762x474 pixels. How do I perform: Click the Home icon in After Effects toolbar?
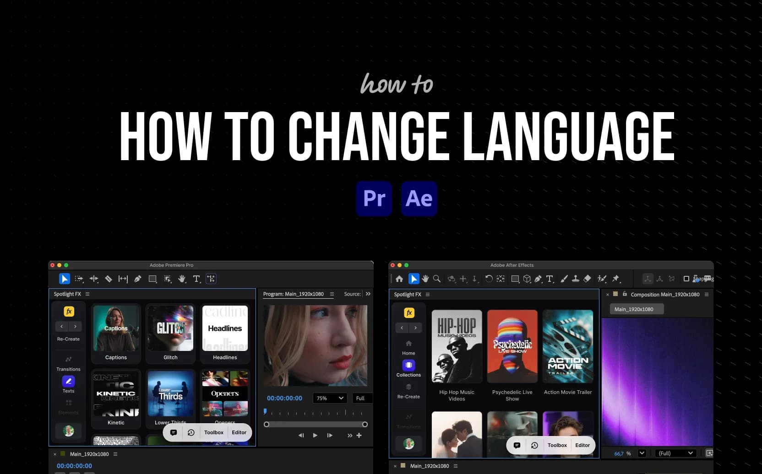399,279
